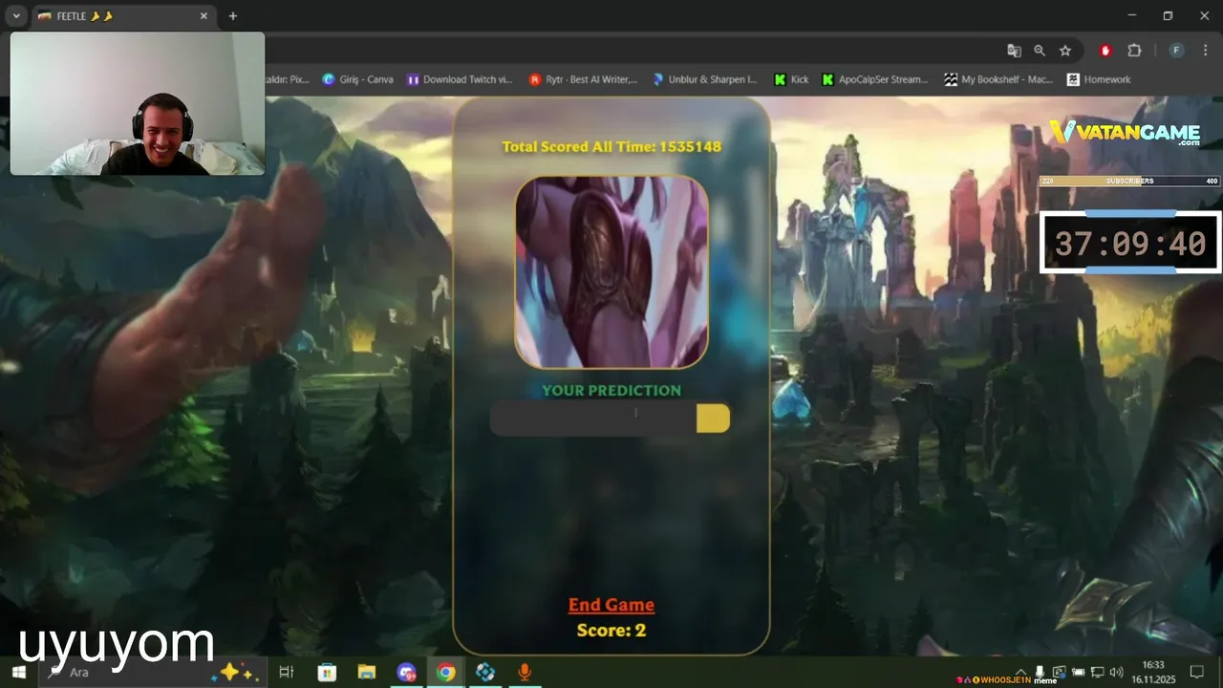The width and height of the screenshot is (1223, 688).
Task: Open the My Bookshelf - Mac... bookmark
Action: tap(998, 79)
